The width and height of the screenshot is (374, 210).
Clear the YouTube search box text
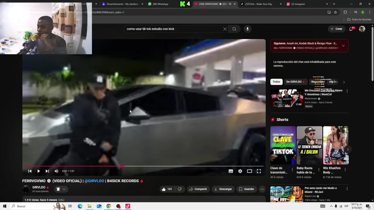(225, 29)
